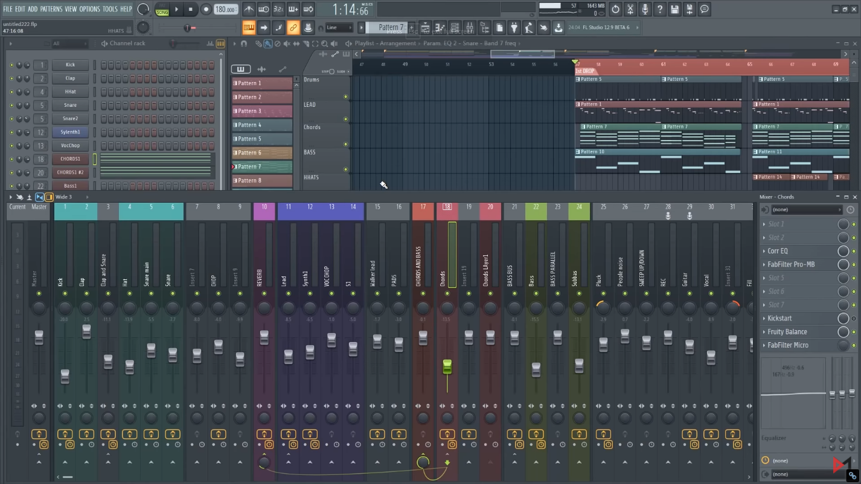Screen dimensions: 861x484
Task: Click the 1st DROP timeline marker
Action: [x=584, y=71]
